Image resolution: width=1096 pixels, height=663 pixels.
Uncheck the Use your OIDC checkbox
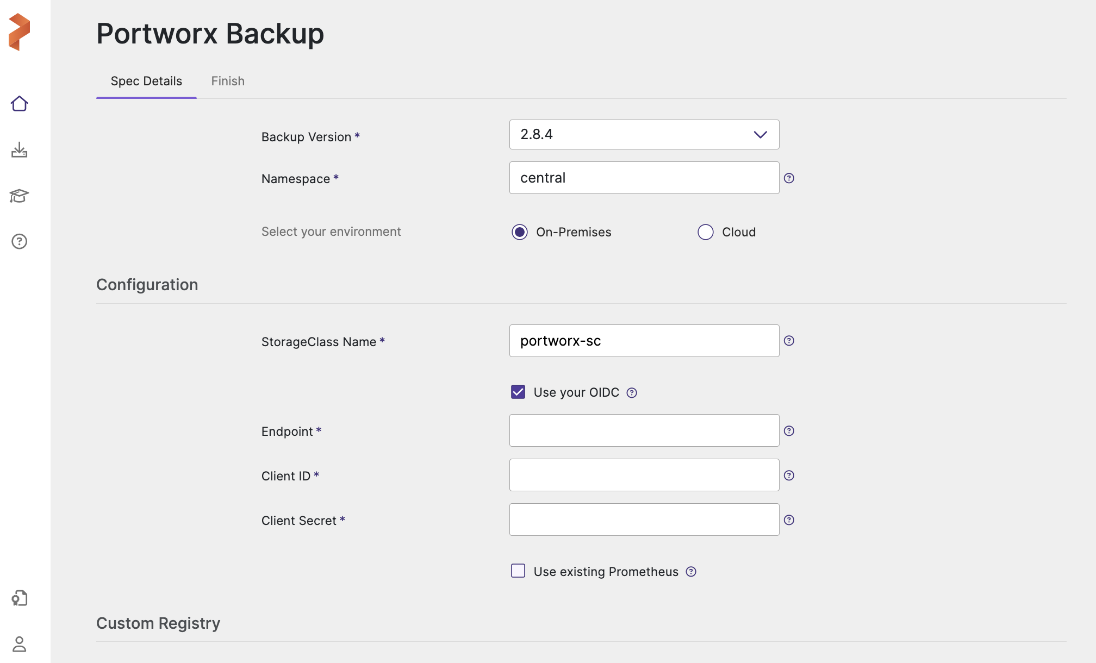(518, 392)
